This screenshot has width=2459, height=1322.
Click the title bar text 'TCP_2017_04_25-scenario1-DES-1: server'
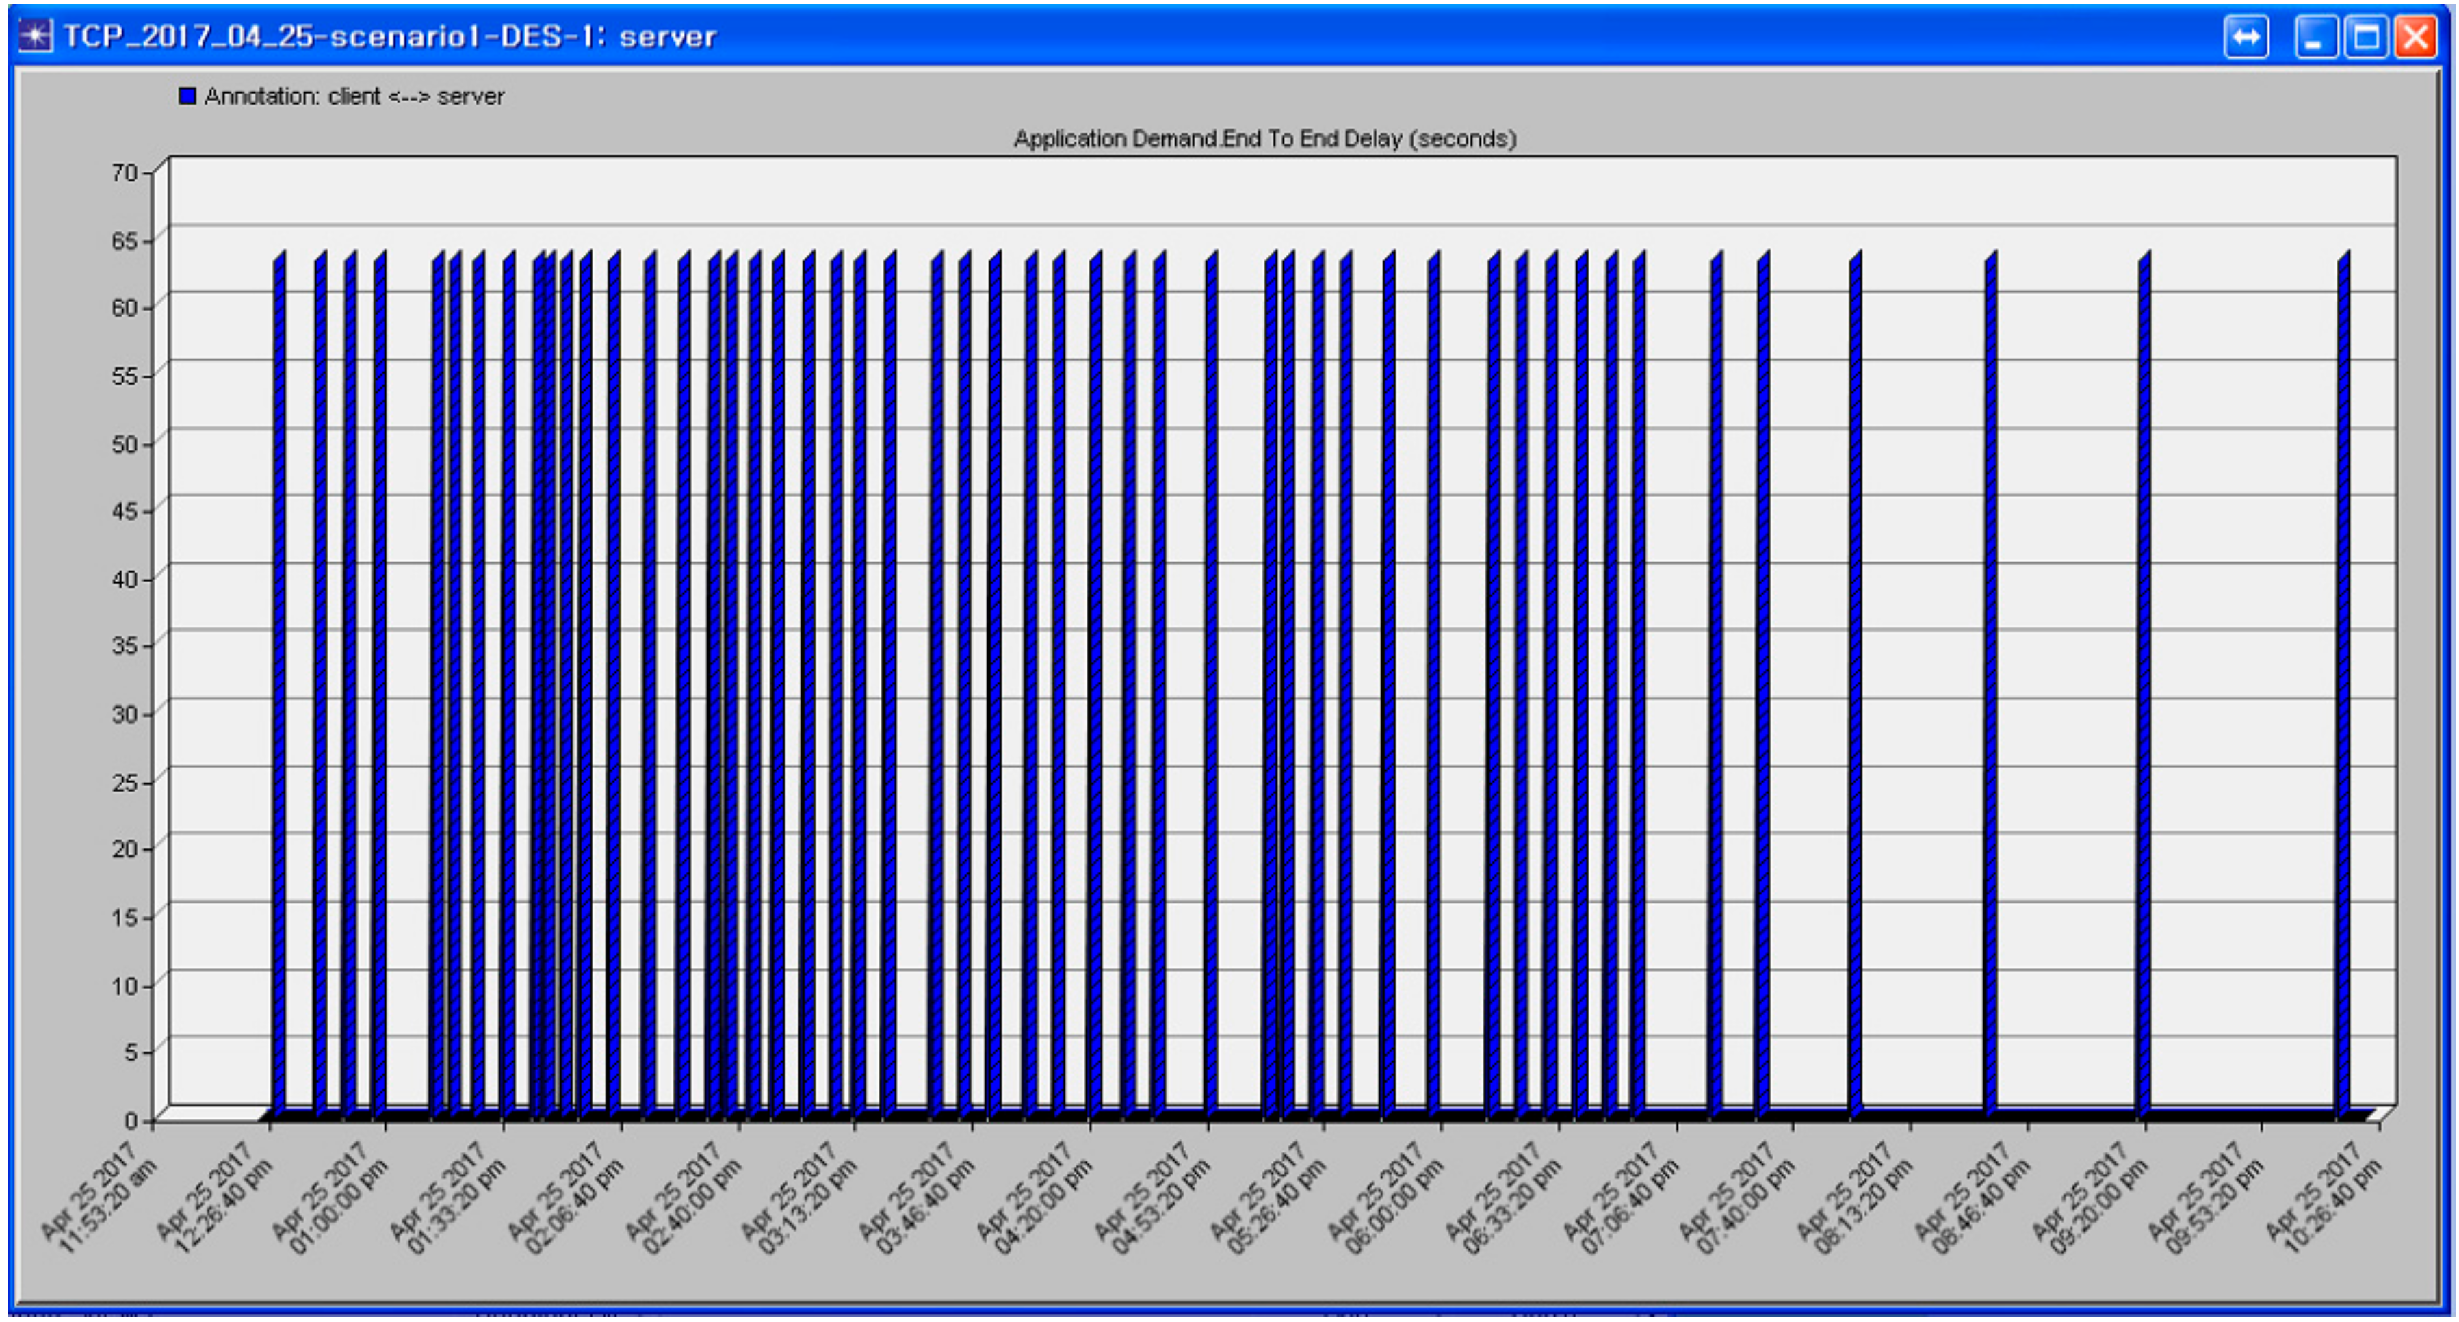[389, 37]
